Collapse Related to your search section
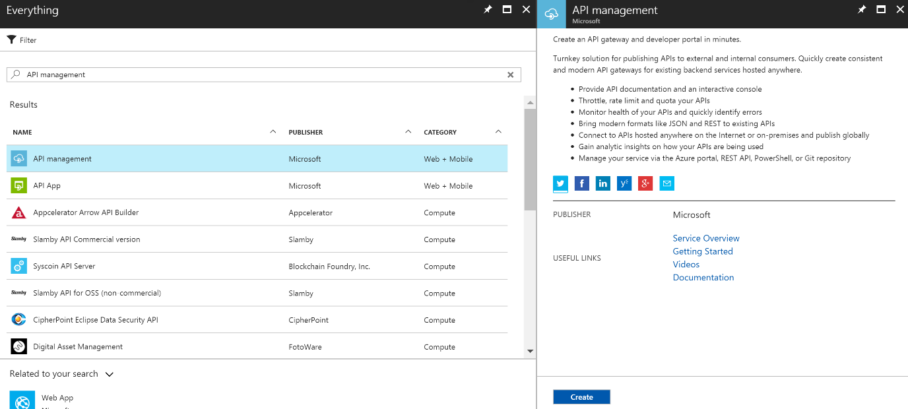908x409 pixels. tap(110, 374)
